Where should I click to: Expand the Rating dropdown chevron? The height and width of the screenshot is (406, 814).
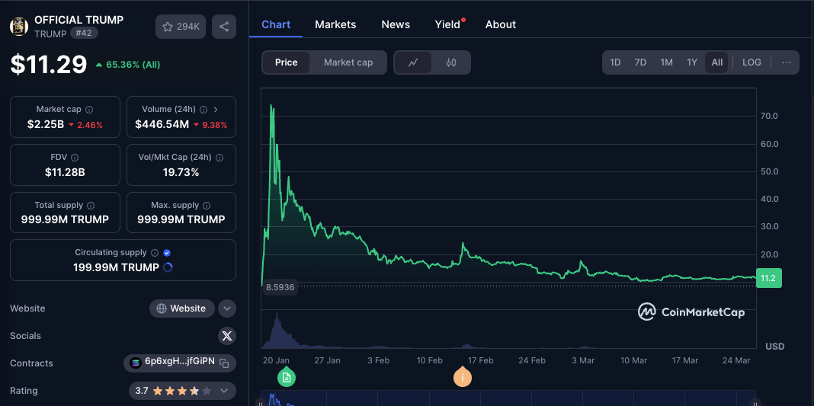[224, 391]
